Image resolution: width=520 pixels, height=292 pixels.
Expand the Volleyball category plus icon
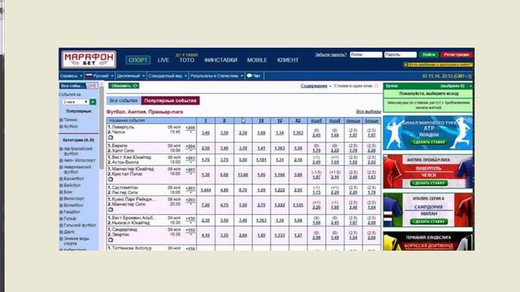61,205
